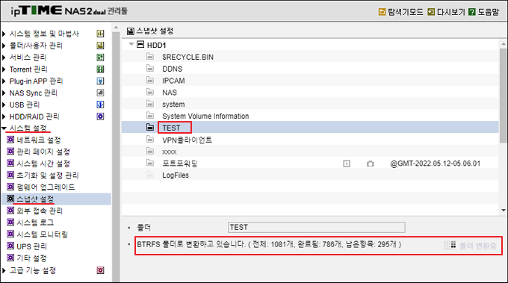
Task: Click the @GMT-2022.05.12-05.06.01 snapshot entry
Action: point(435,164)
